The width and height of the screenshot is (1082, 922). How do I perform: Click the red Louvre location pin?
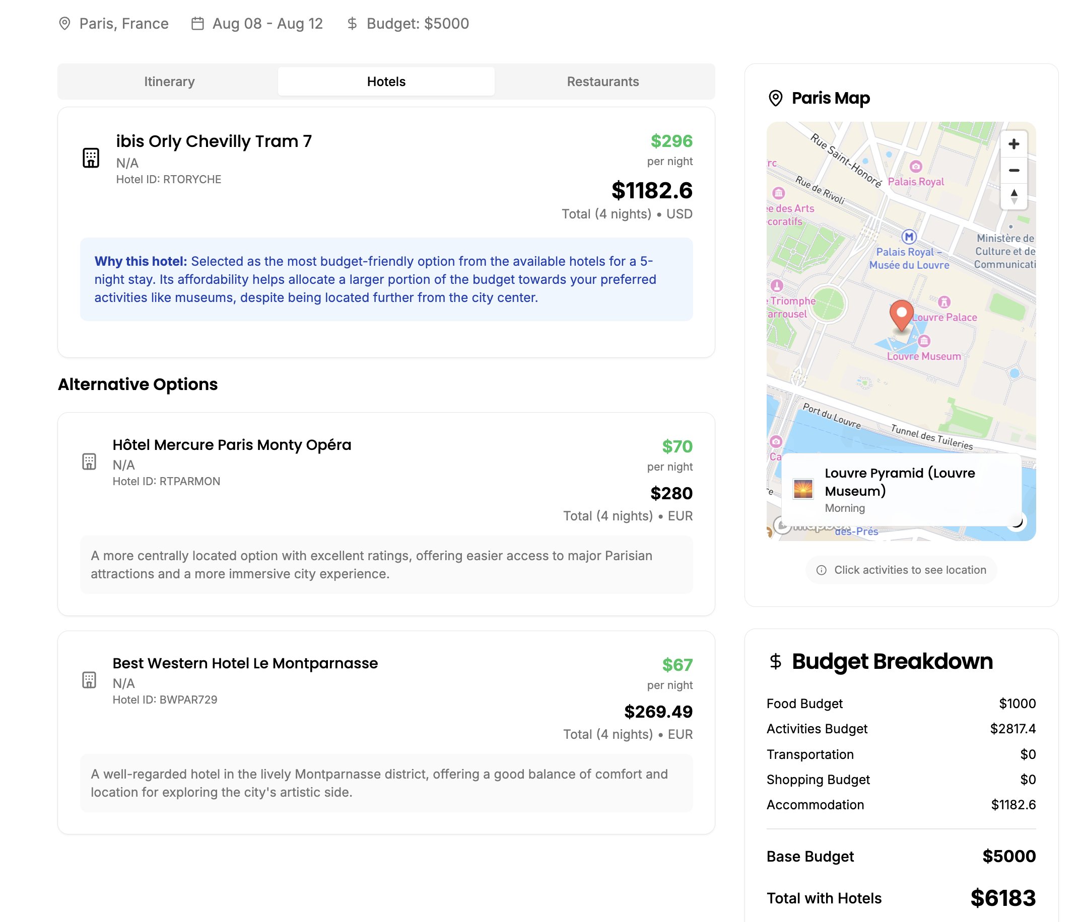tap(901, 314)
